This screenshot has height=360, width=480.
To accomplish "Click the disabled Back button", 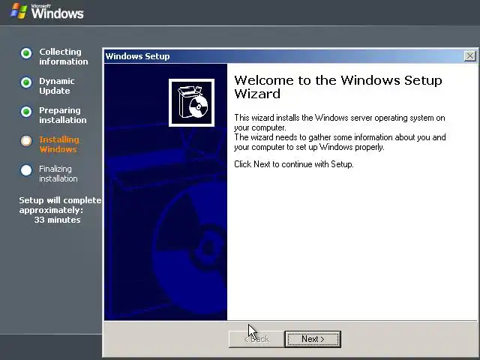I will tap(256, 339).
